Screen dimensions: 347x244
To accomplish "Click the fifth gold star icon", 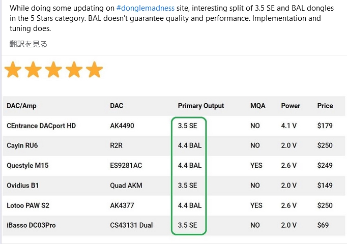I will [x=94, y=70].
